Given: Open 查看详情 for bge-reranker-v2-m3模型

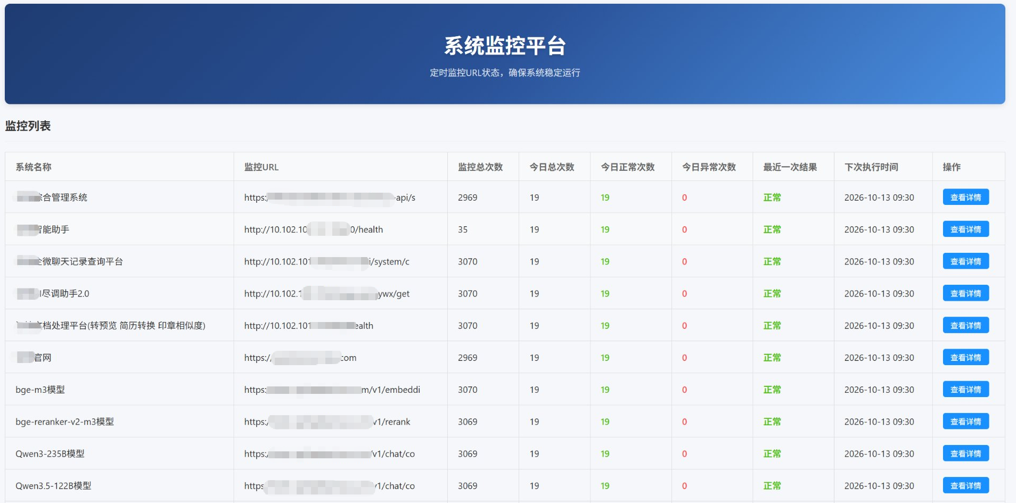Looking at the screenshot, I should [x=965, y=421].
